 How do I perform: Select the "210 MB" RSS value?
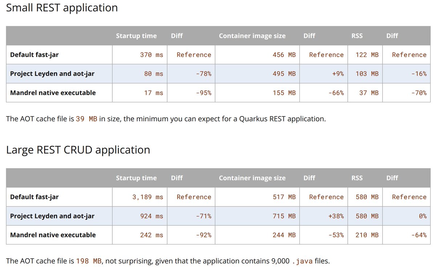point(367,235)
